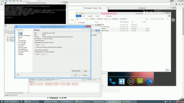Open the help icon in Properties dialog

coord(18,75)
